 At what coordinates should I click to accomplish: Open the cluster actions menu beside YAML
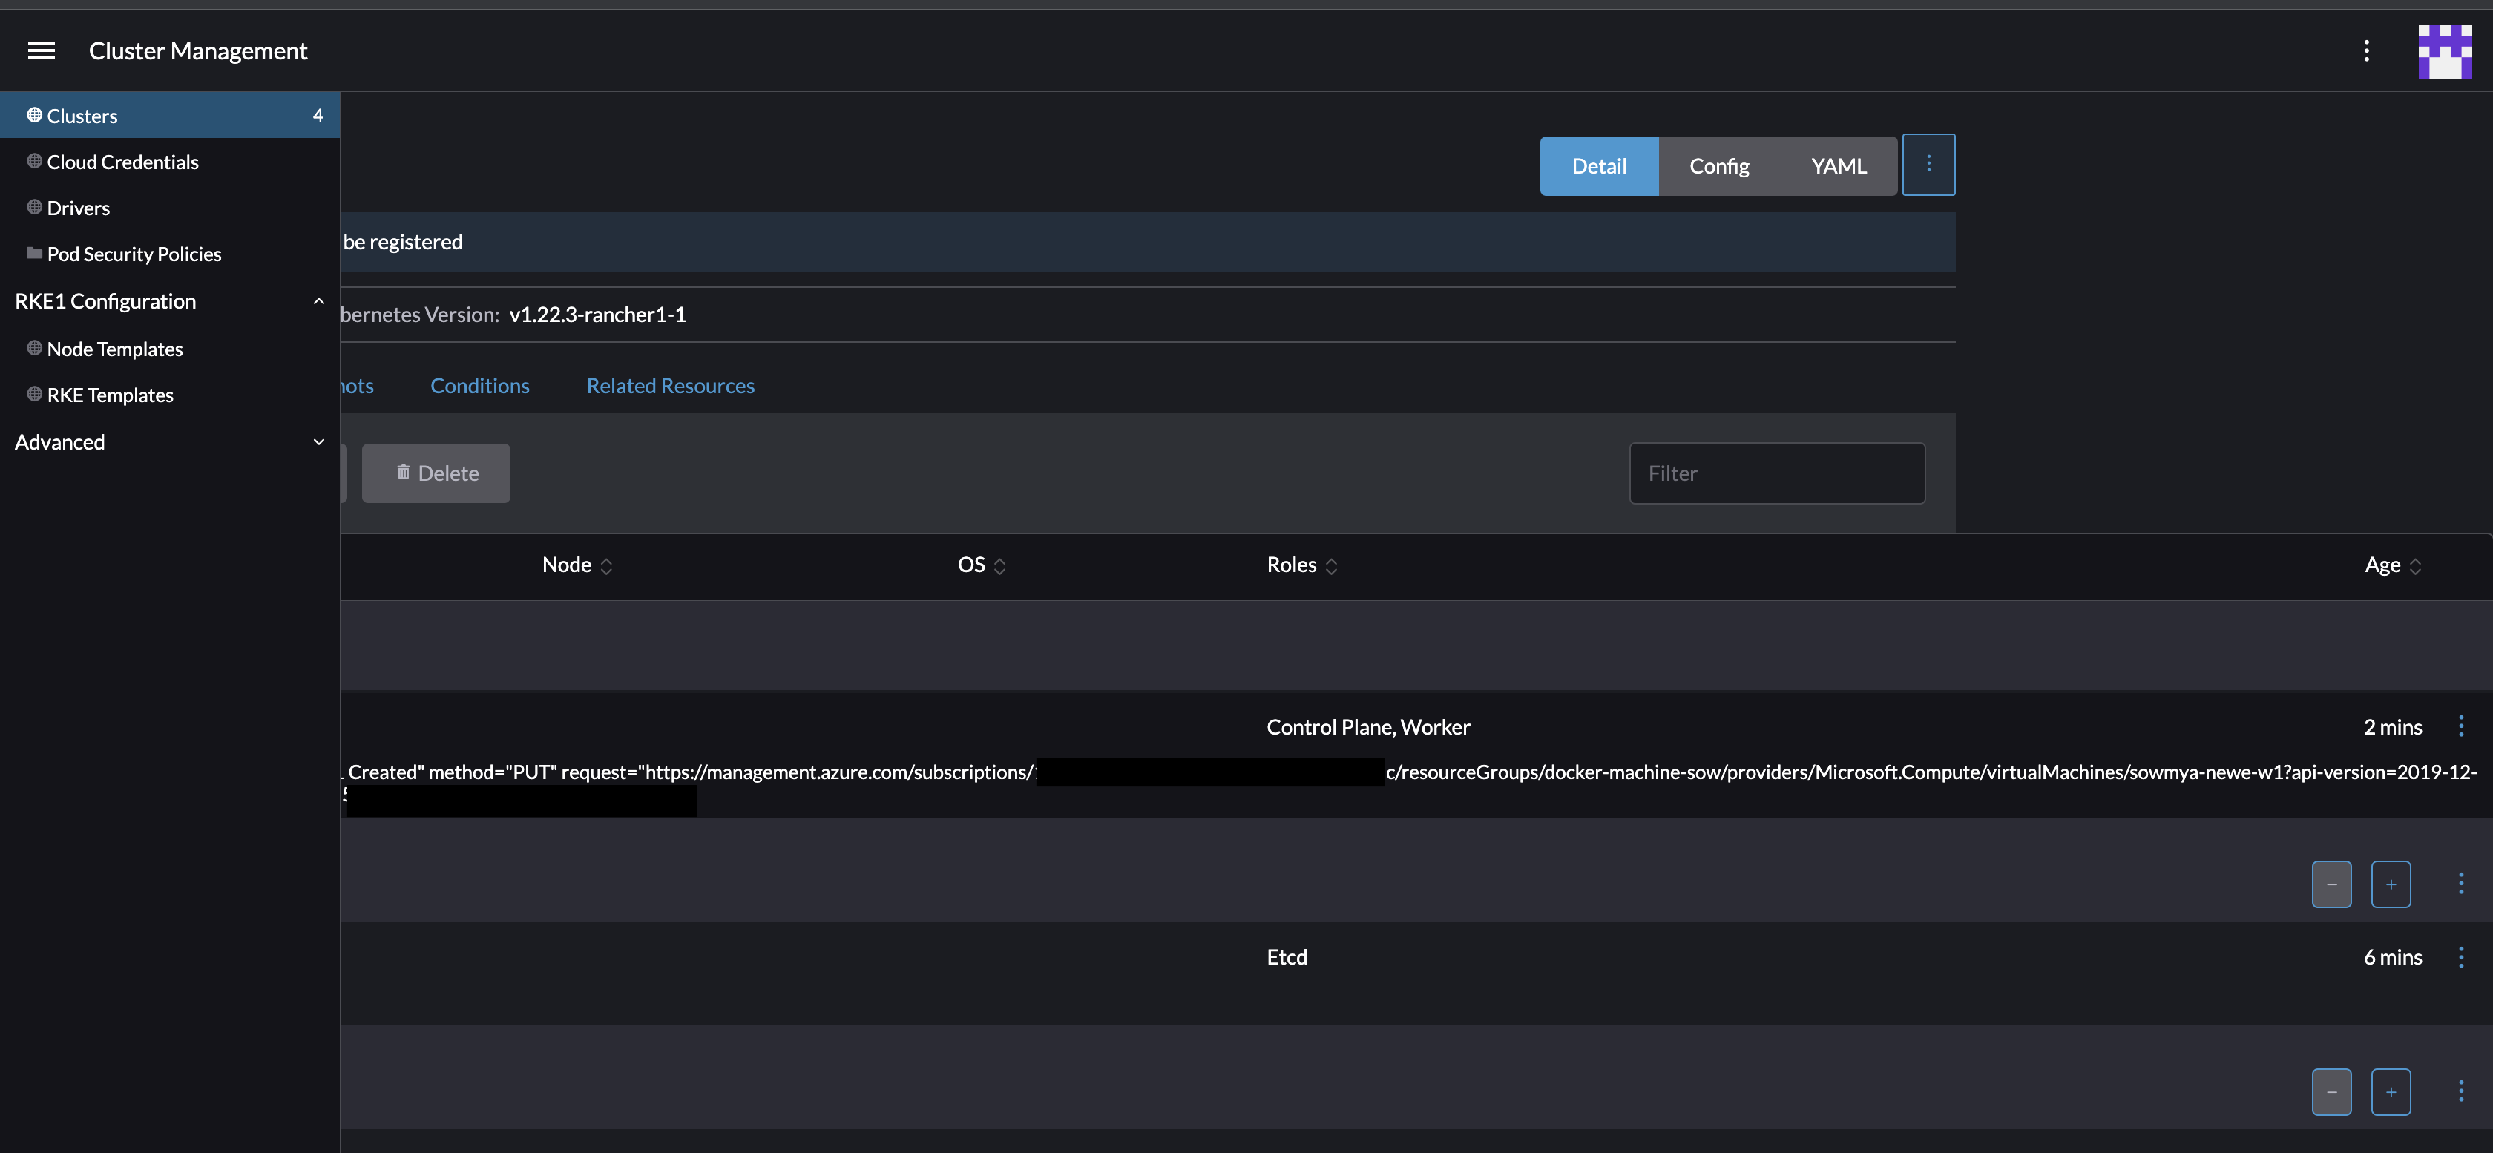point(1929,165)
